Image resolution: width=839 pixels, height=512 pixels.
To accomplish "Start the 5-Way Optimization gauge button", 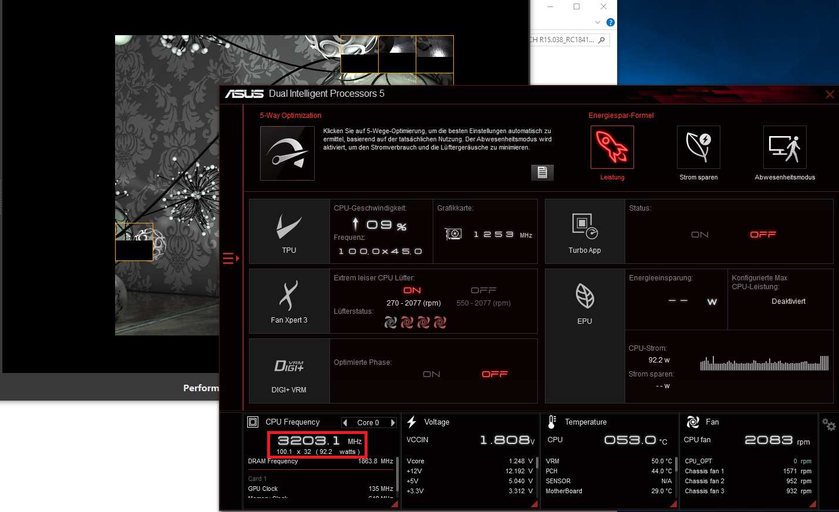I will pyautogui.click(x=287, y=153).
